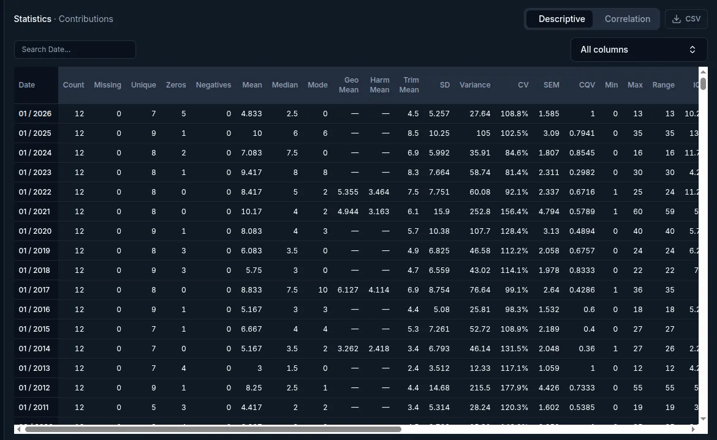Select the 01 / 2018 row date
This screenshot has height=440, width=717.
click(x=34, y=270)
